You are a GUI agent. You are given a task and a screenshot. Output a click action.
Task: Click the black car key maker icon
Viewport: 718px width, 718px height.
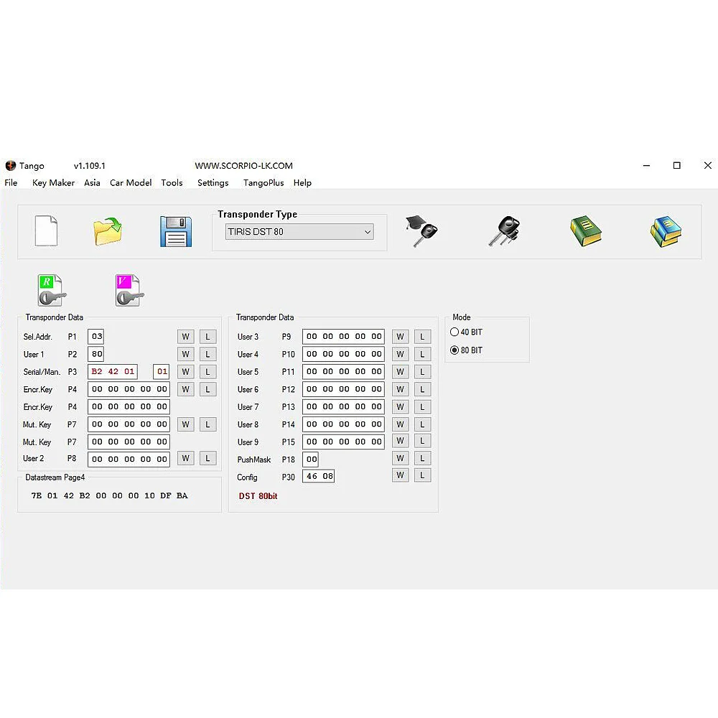pos(504,230)
